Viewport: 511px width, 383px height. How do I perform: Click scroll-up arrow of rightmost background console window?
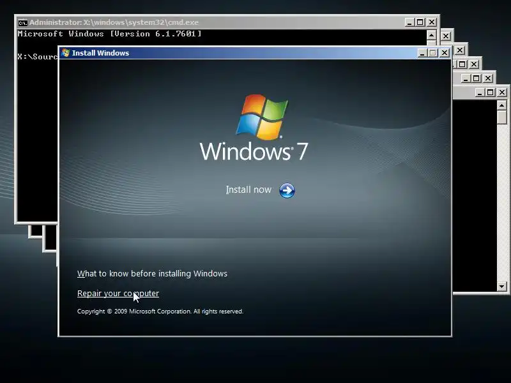(x=501, y=105)
